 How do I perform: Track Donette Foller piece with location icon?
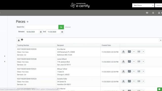[123, 81]
